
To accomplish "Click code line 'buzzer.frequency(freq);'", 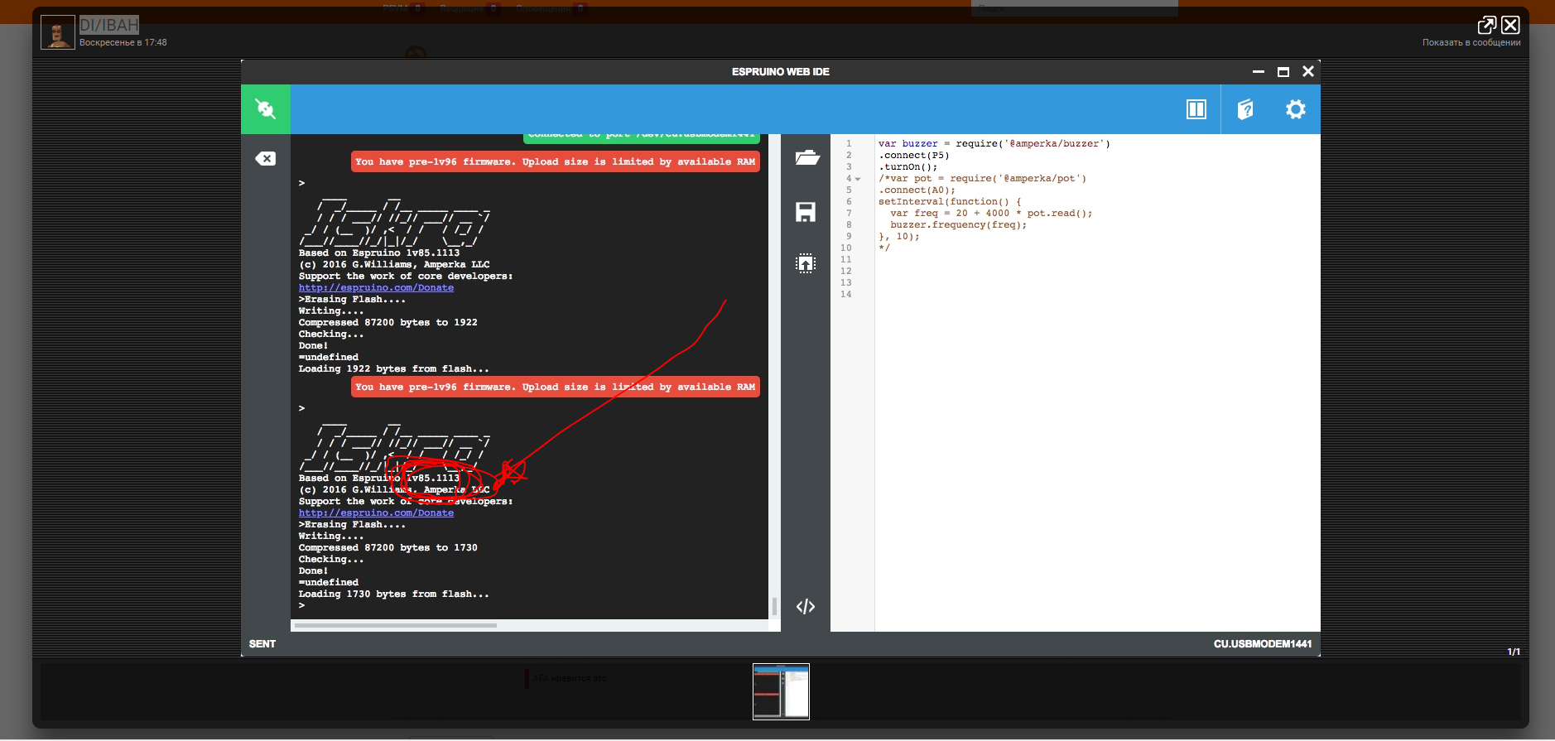I will click(x=959, y=225).
